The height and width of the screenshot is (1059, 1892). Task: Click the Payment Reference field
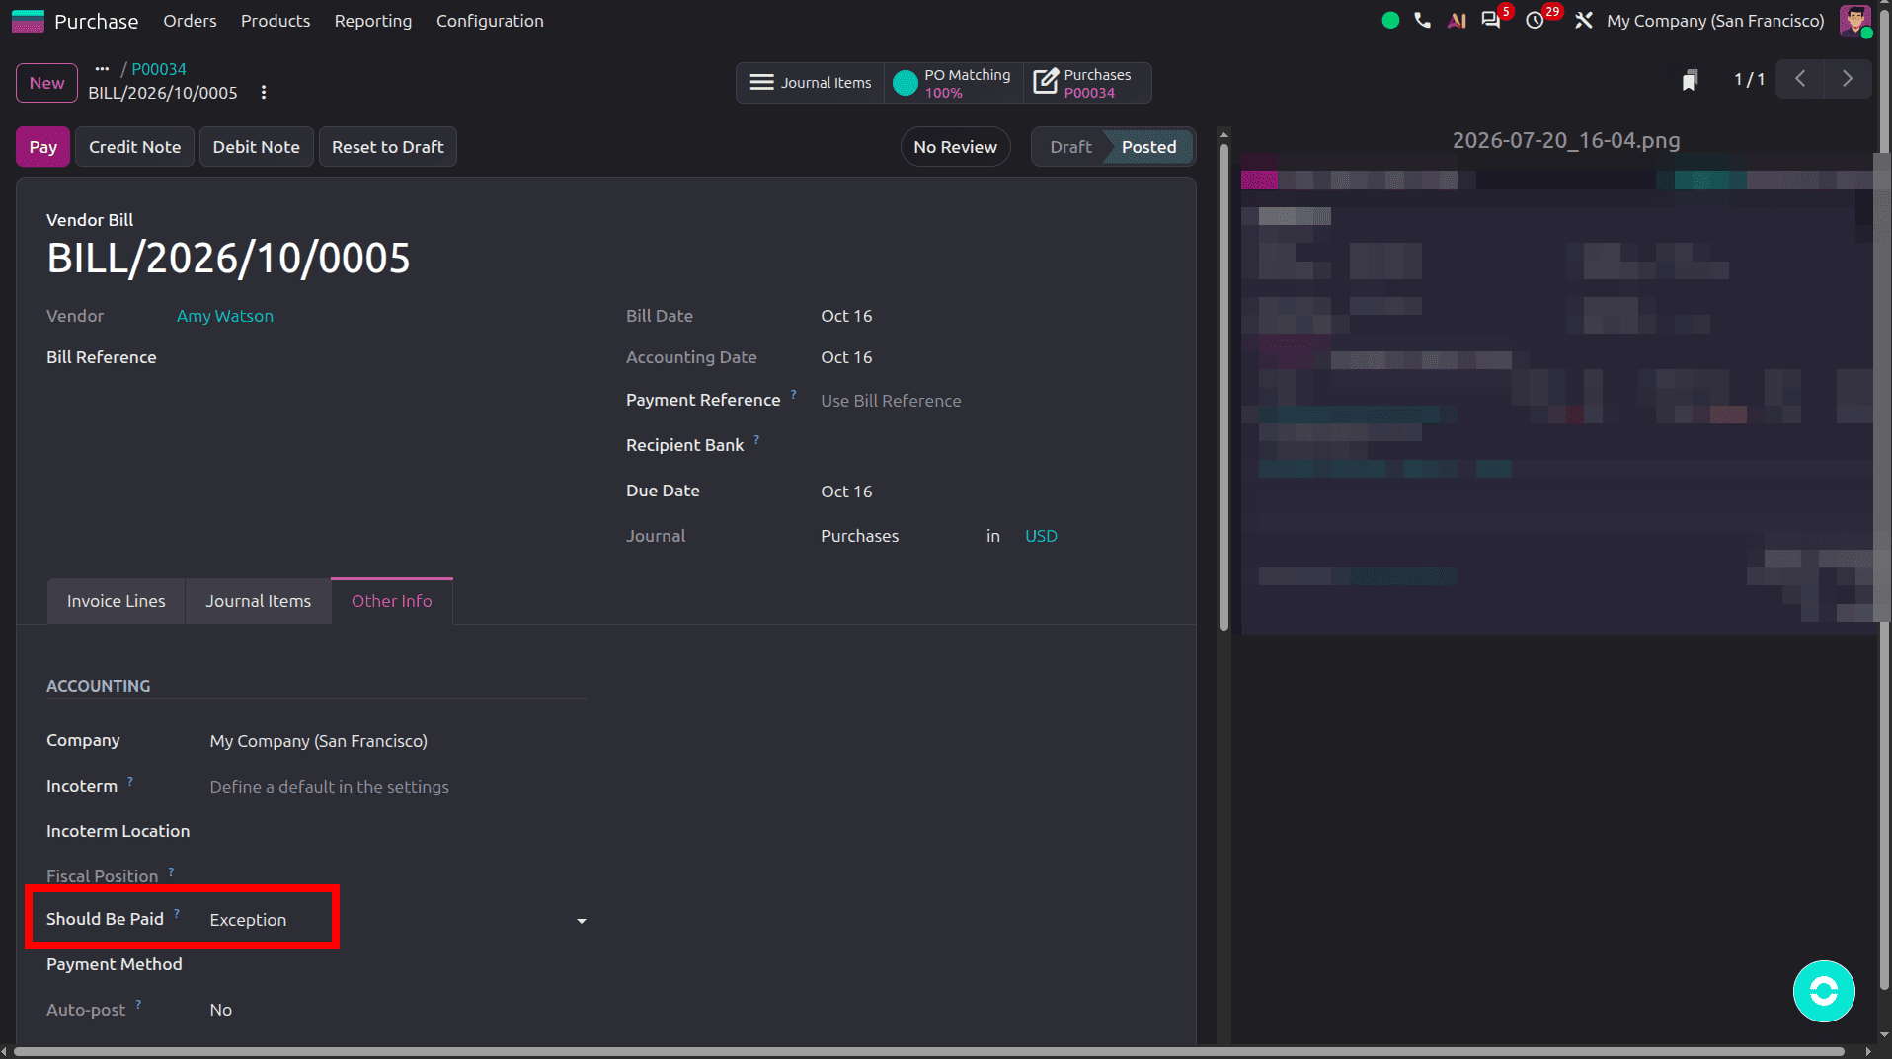[992, 401]
